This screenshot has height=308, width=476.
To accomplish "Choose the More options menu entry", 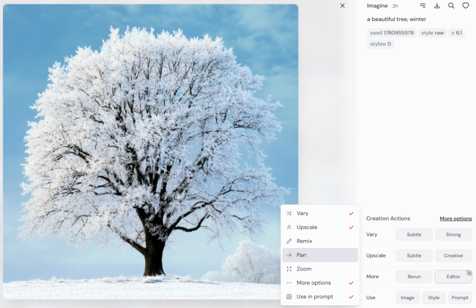I will (x=314, y=283).
